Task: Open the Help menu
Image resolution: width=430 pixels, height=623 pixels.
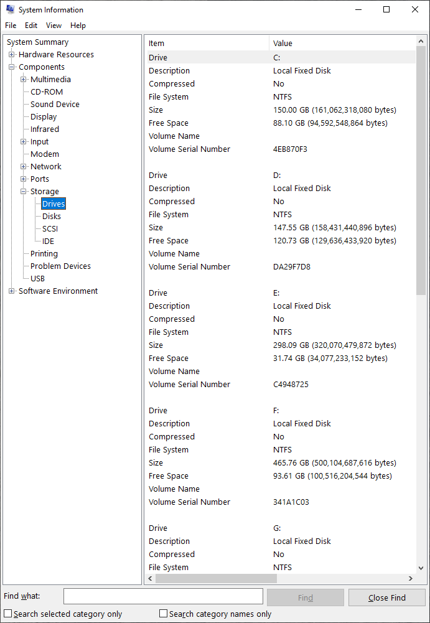Action: 78,26
